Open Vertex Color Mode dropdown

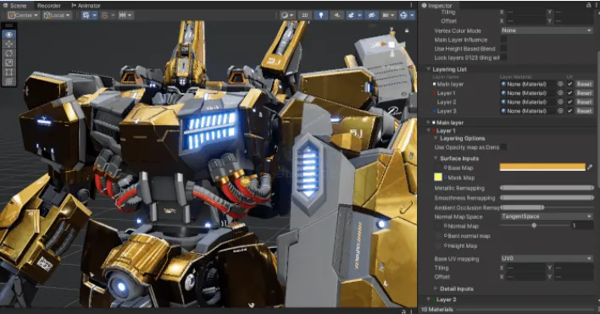pyautogui.click(x=547, y=30)
